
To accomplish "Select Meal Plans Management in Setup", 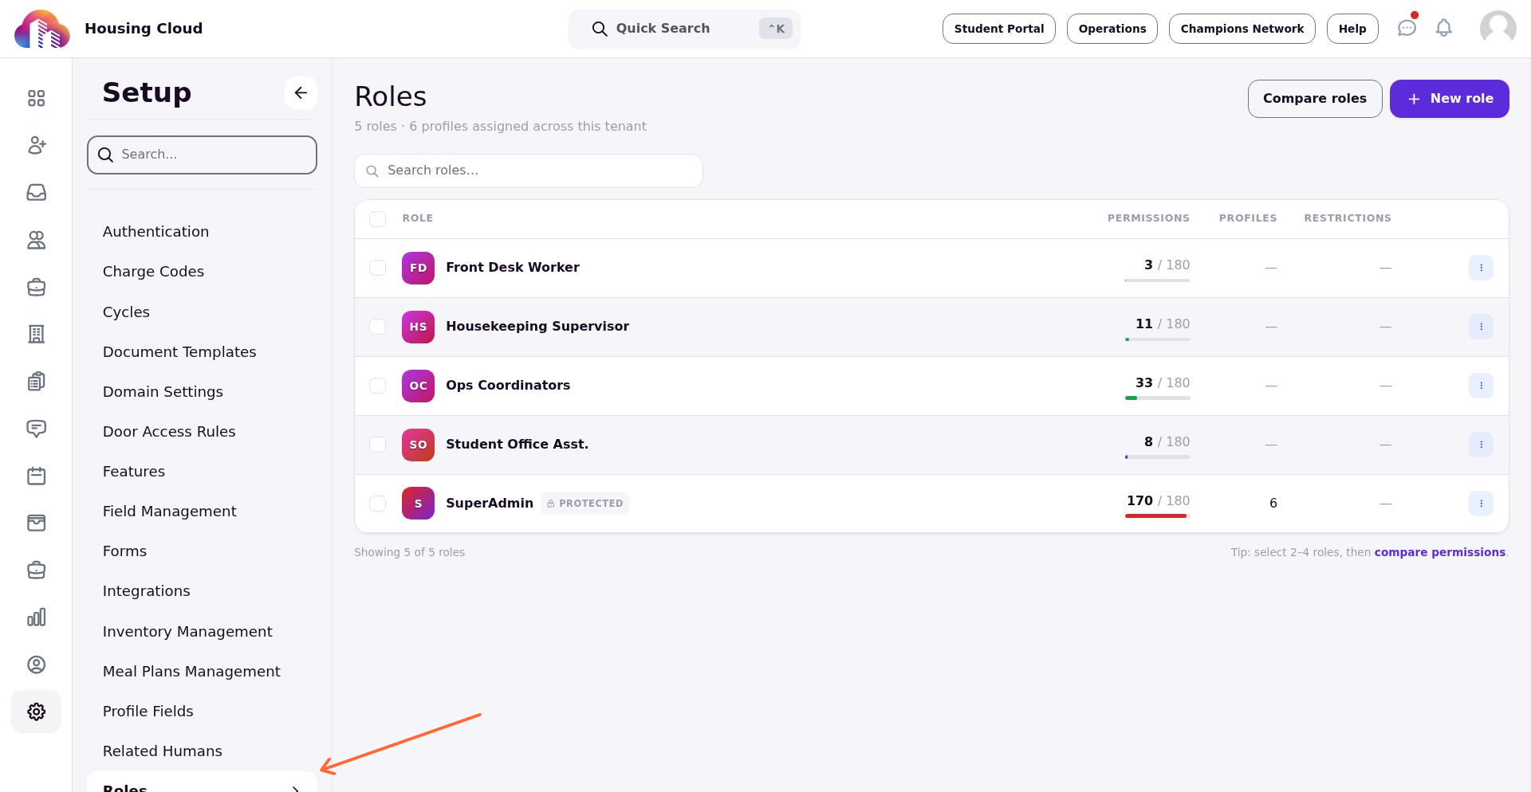I will tap(191, 672).
